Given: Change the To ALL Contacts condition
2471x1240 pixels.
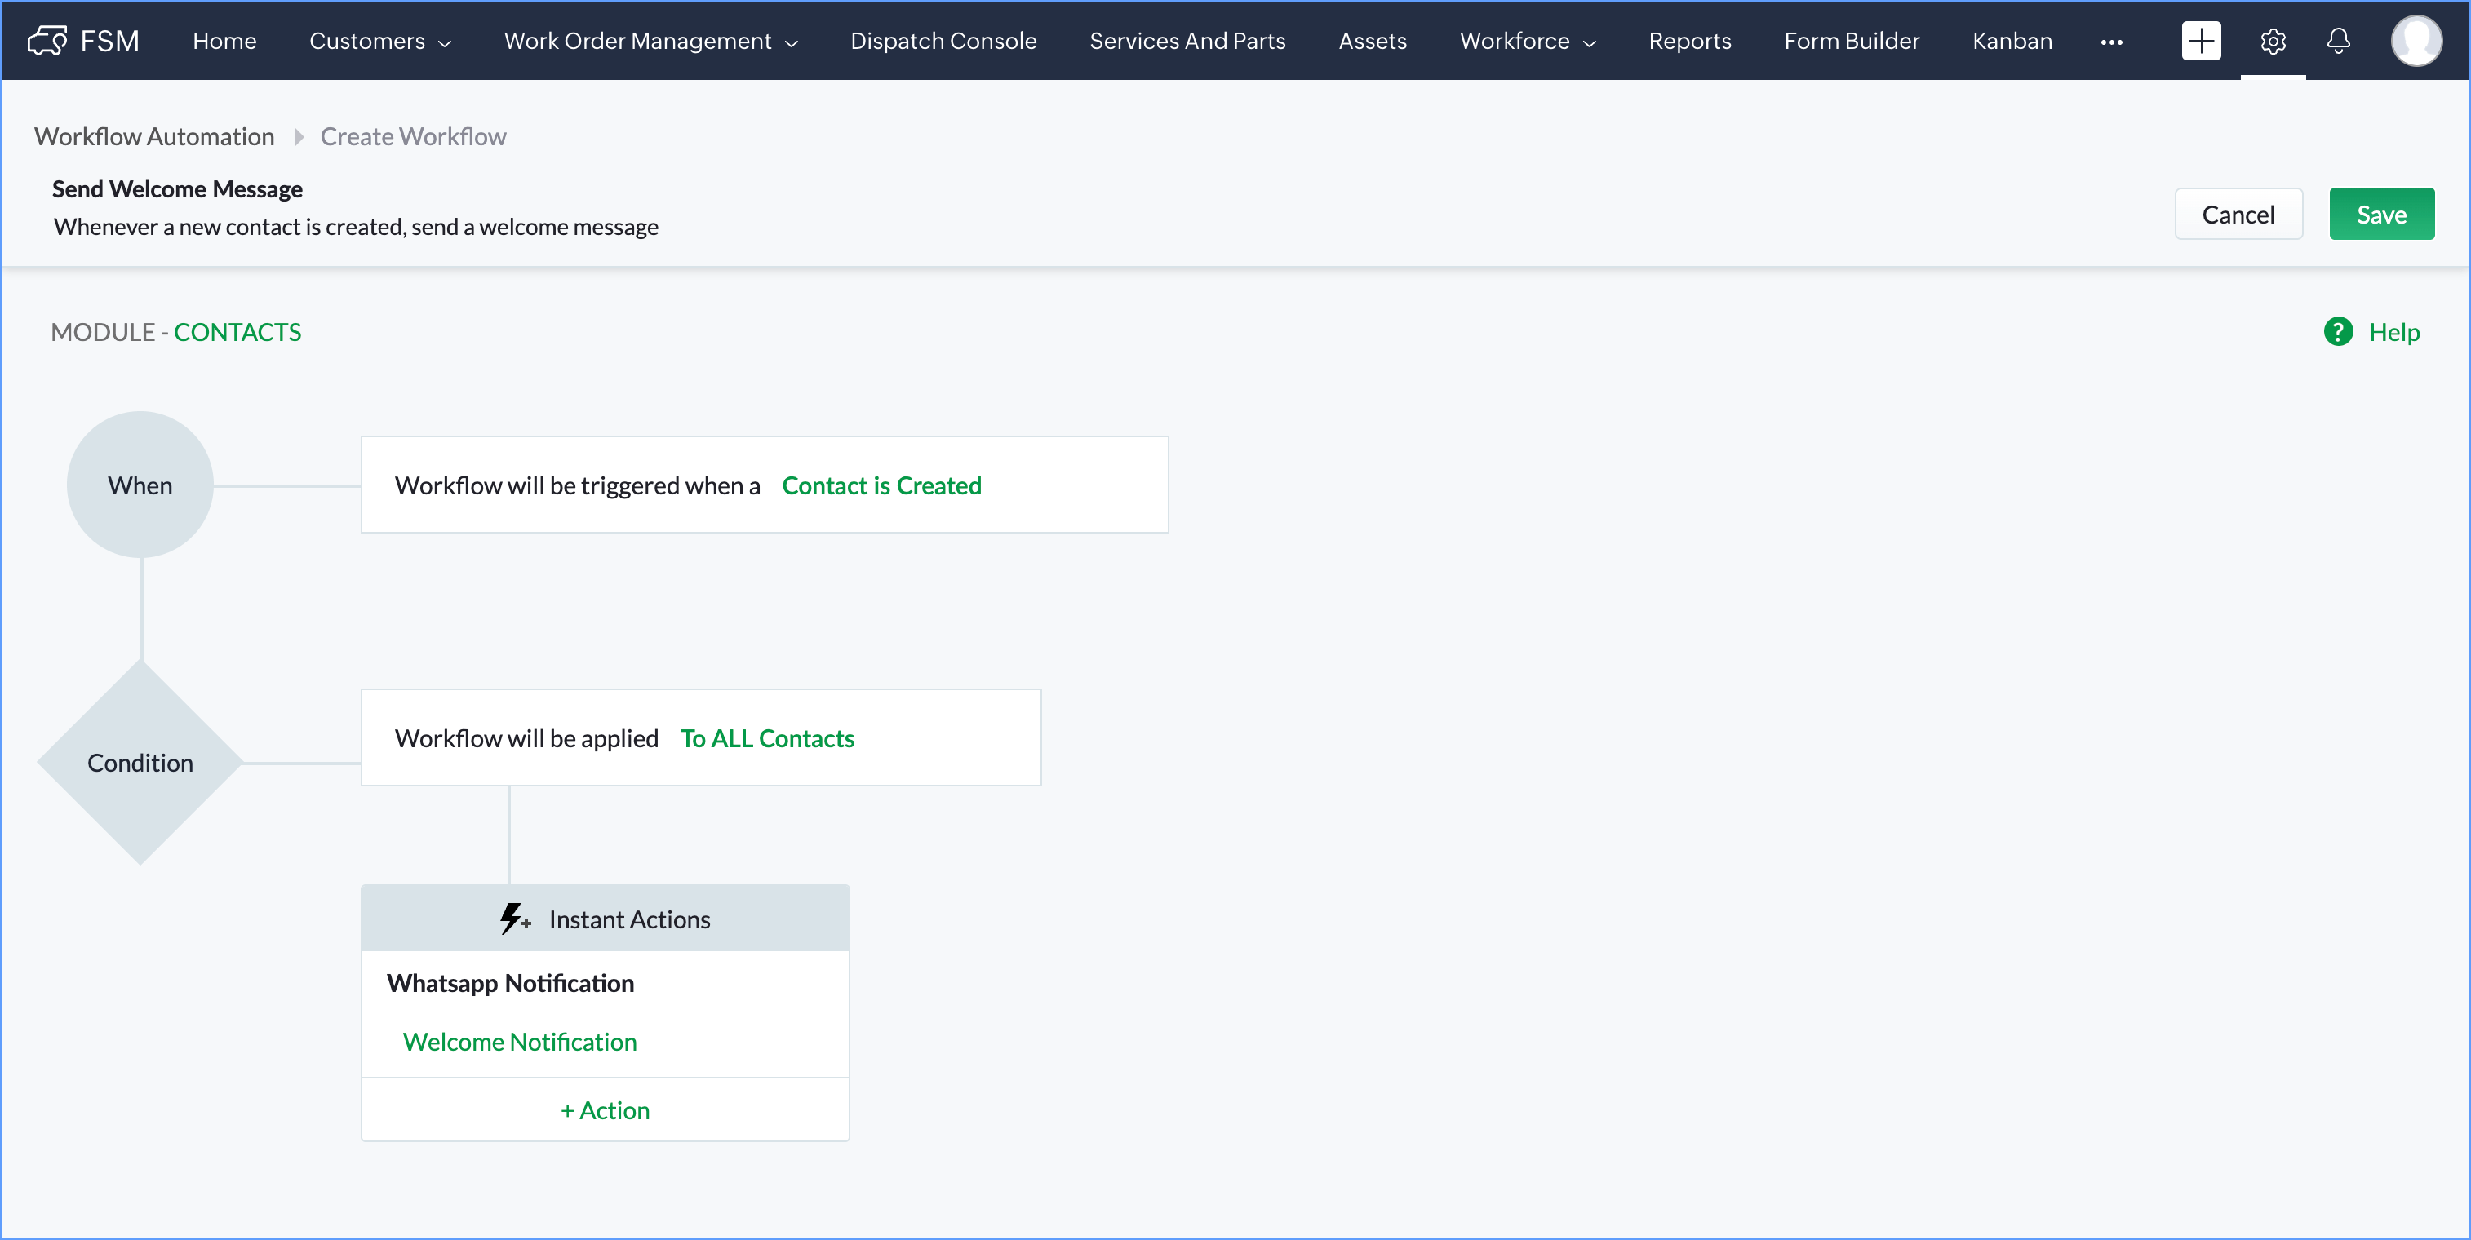Looking at the screenshot, I should click(766, 738).
